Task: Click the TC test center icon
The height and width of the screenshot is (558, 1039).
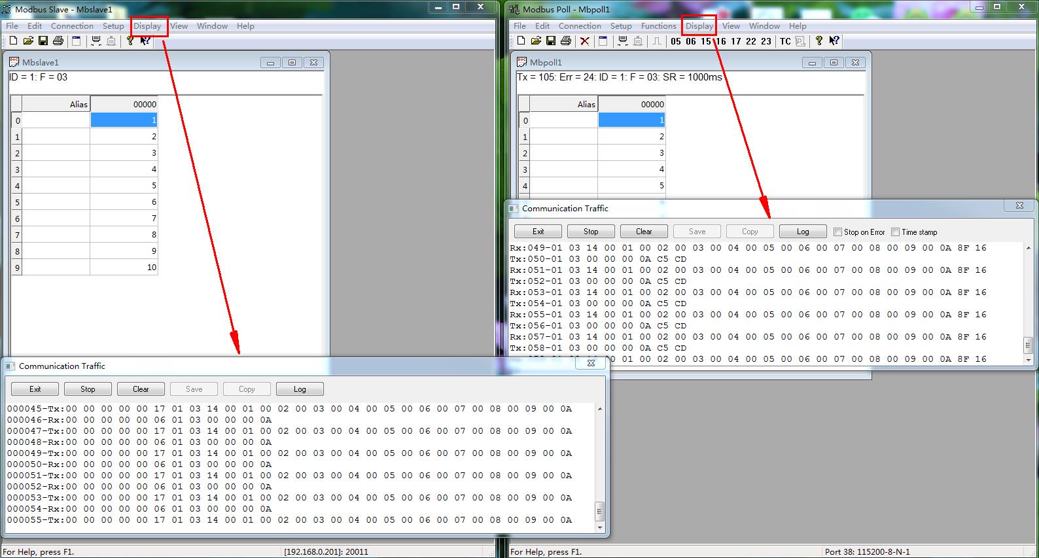Action: [x=785, y=41]
